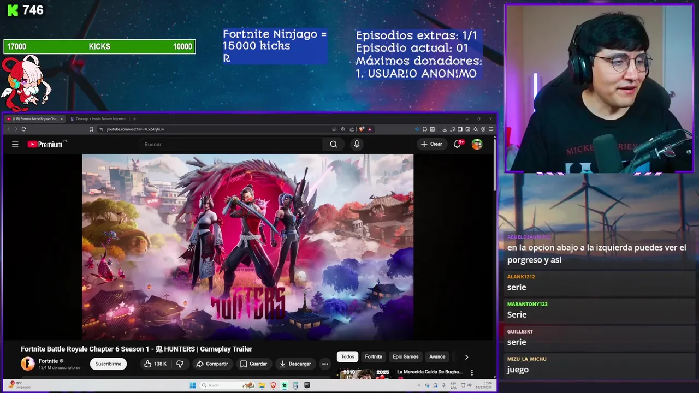Open Epic Games Launcher from taskbar
Screen dimensions: 699x393
pos(307,385)
